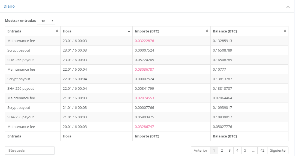Collapse the Diario panel with chevron
This screenshot has height=156, width=295.
click(x=288, y=7)
